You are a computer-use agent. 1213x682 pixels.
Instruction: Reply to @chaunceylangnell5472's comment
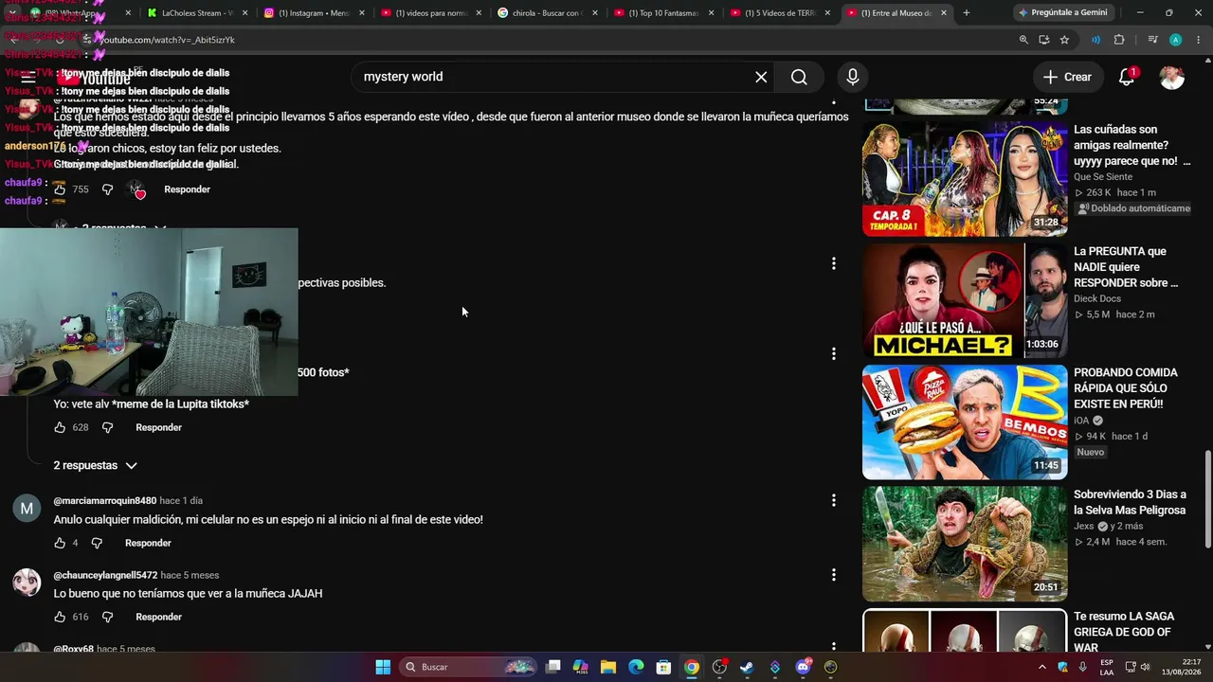coord(158,617)
